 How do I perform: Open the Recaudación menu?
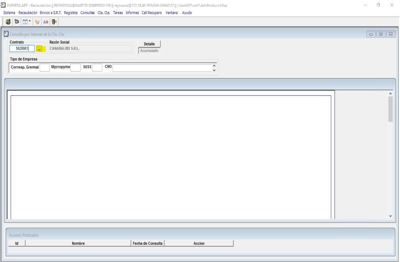point(28,13)
